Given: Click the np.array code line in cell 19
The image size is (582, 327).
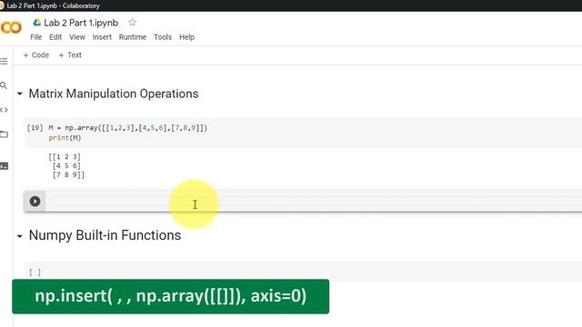Looking at the screenshot, I should tap(127, 128).
